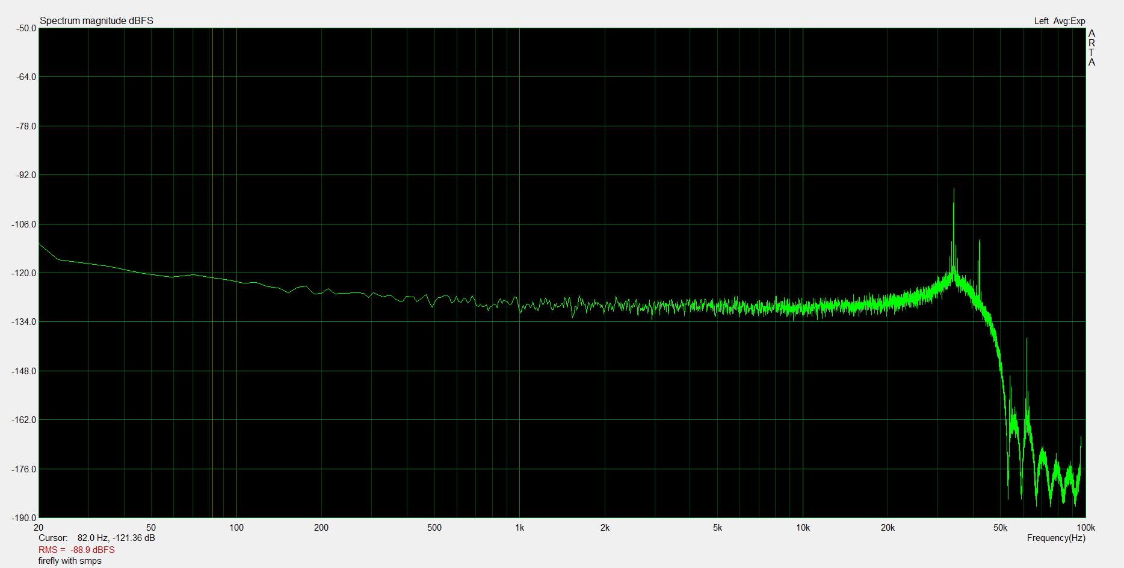Click the '20k' frequency axis label
Viewport: 1124px width, 568px height.
click(888, 528)
